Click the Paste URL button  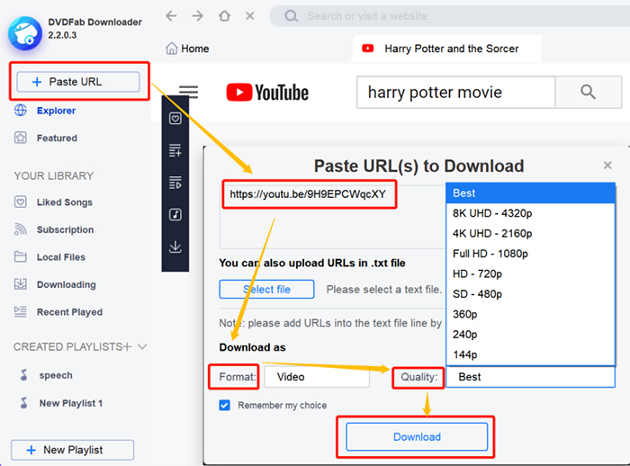(x=76, y=82)
